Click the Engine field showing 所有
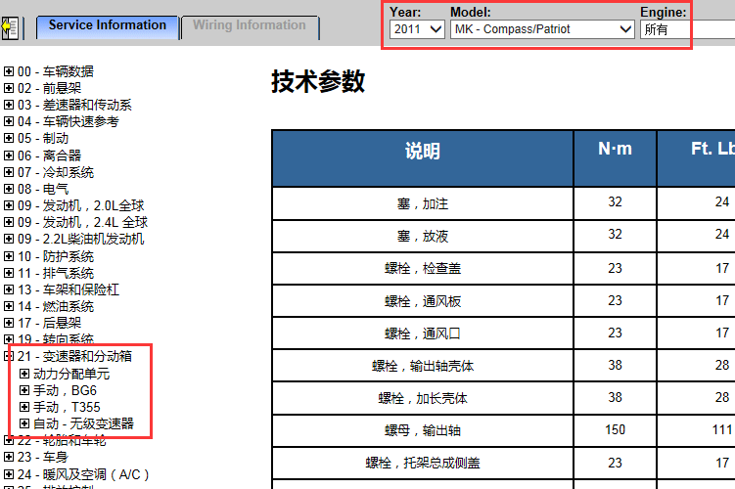The image size is (735, 489). tap(687, 29)
